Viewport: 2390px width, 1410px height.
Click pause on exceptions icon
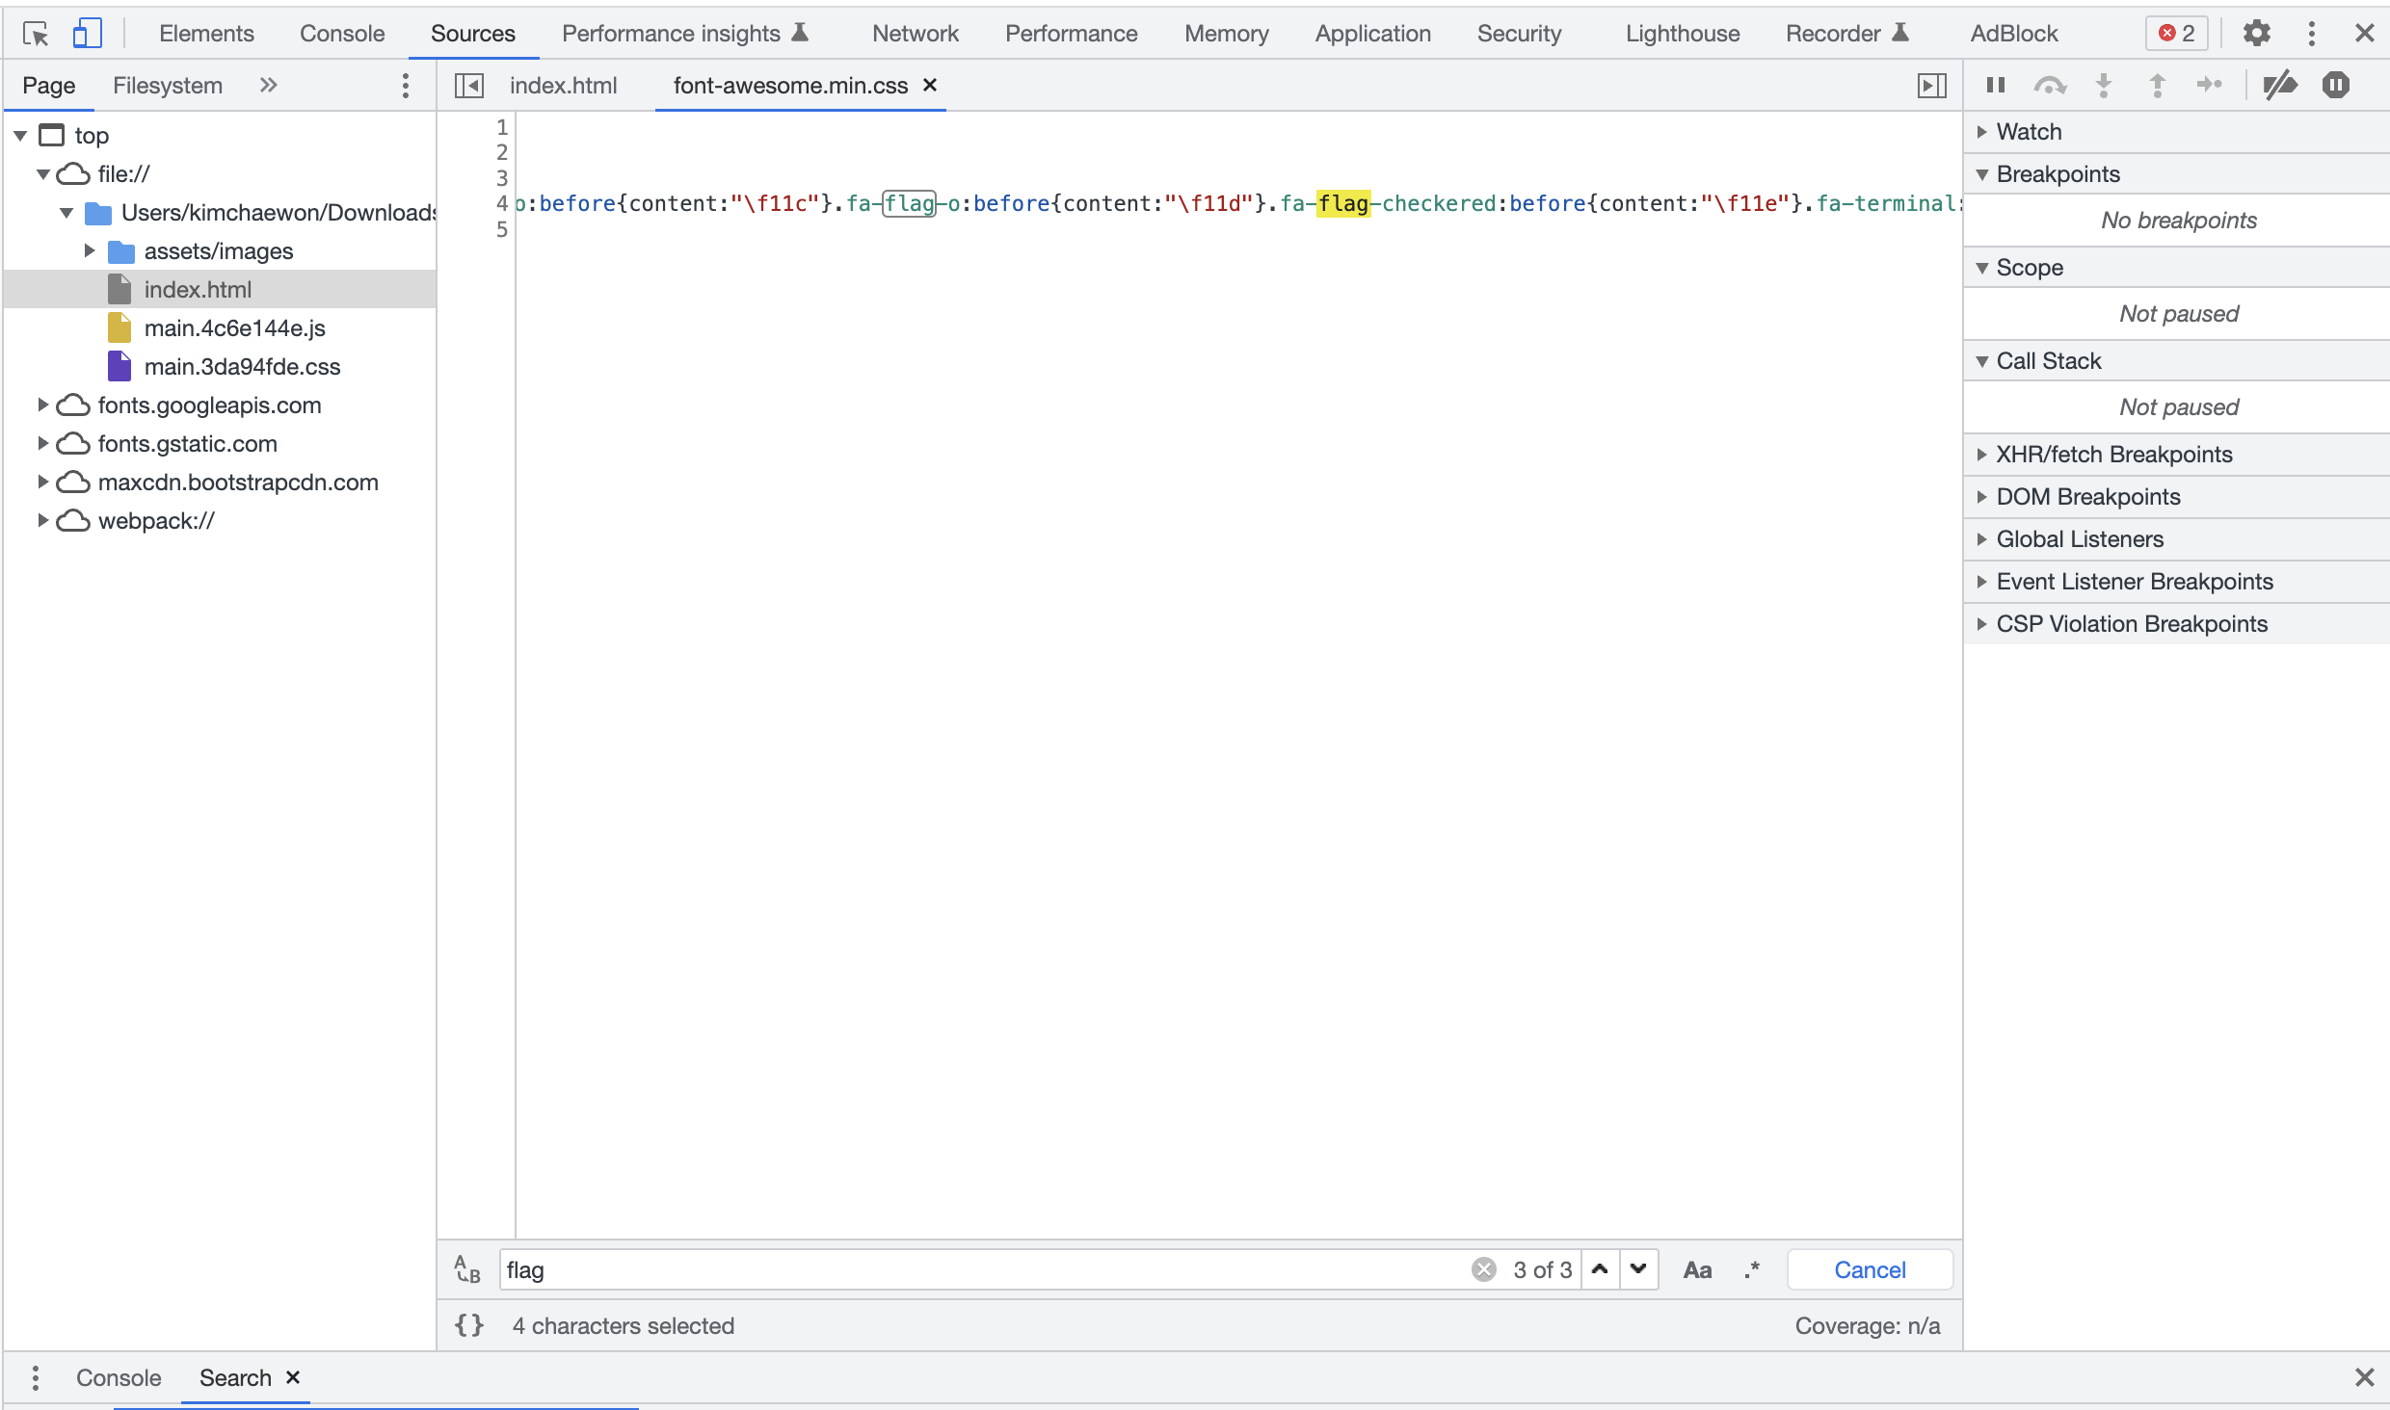point(2336,86)
